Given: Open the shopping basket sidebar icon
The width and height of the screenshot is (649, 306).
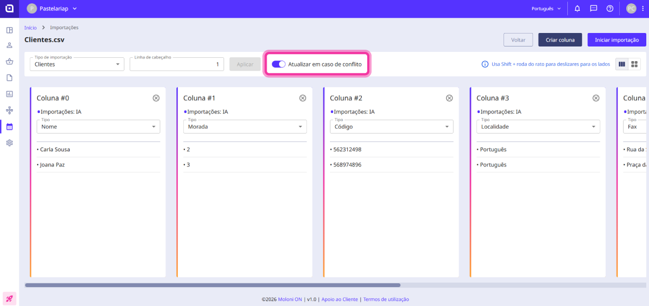Looking at the screenshot, I should point(9,62).
